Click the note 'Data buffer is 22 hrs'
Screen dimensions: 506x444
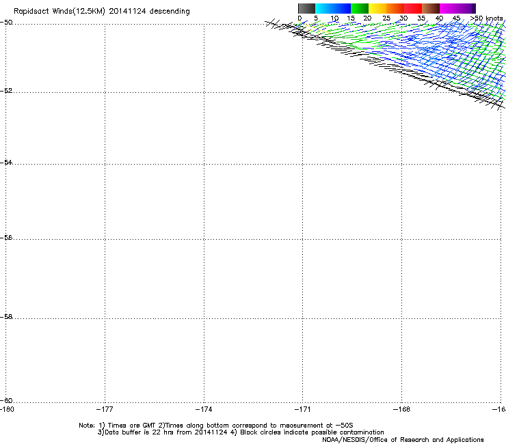(x=140, y=432)
